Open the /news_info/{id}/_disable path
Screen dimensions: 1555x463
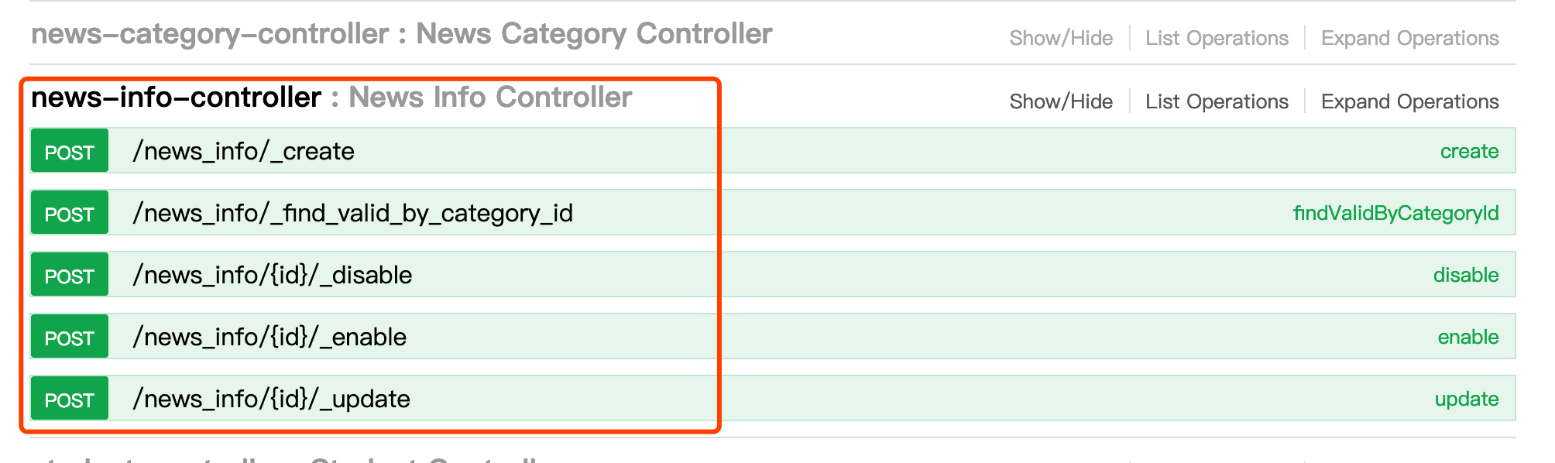click(272, 276)
